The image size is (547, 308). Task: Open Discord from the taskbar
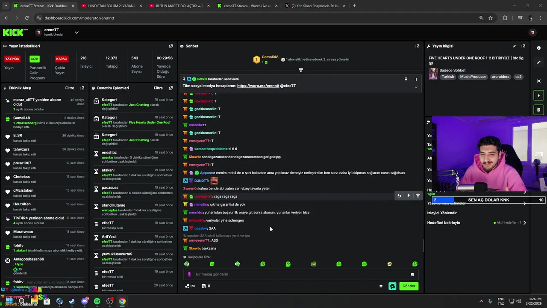click(85, 301)
